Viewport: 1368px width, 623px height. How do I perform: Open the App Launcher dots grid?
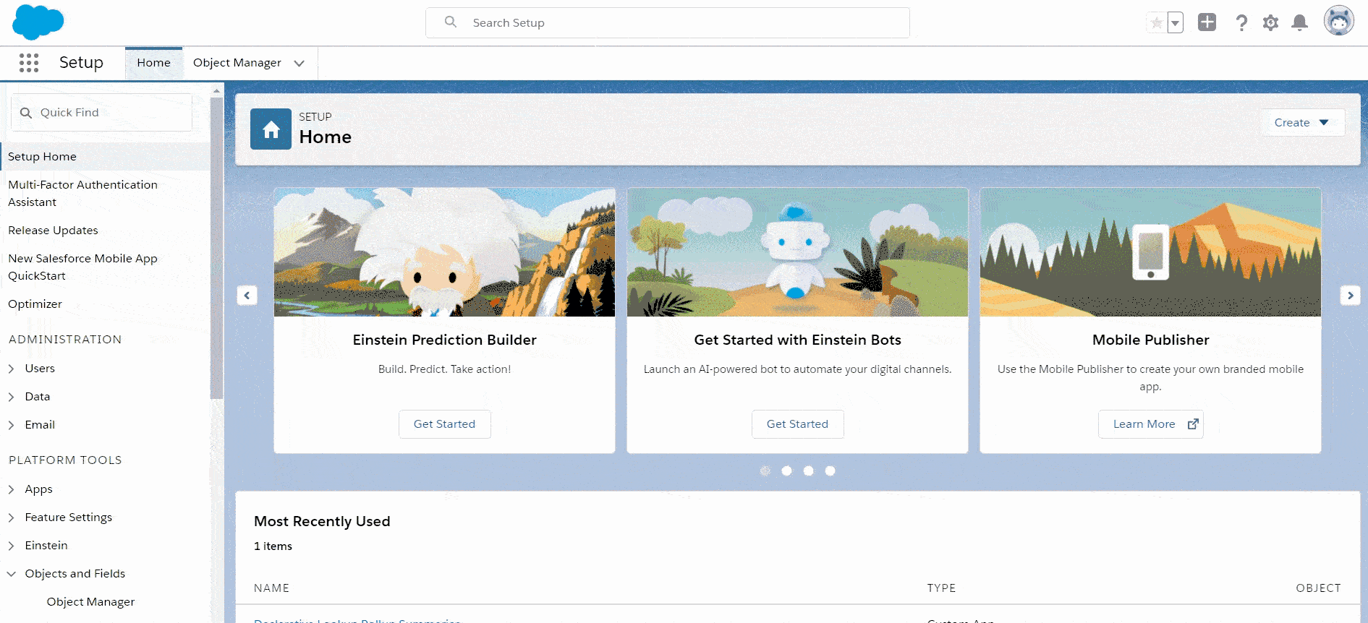[29, 63]
